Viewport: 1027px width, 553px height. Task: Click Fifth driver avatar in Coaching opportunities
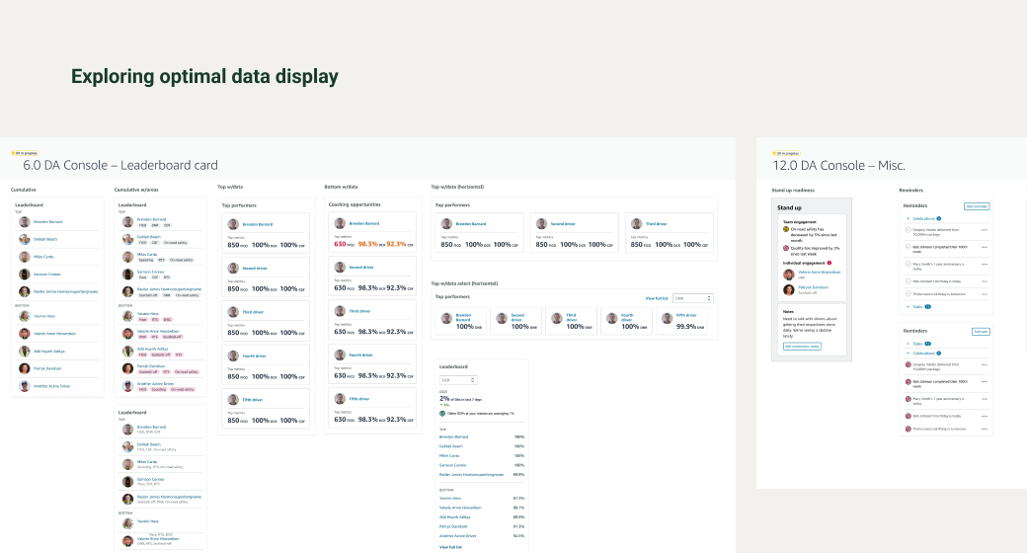click(341, 398)
